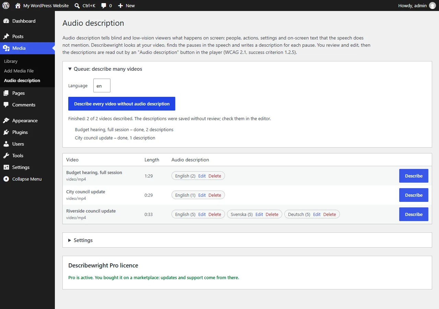
Task: Open the comments bubble icon in toolbar
Action: pyautogui.click(x=104, y=6)
